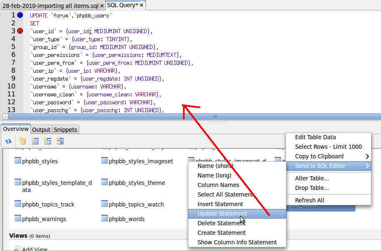
Task: Click `user_perm_from` on line 7
Action: (x=53, y=63)
